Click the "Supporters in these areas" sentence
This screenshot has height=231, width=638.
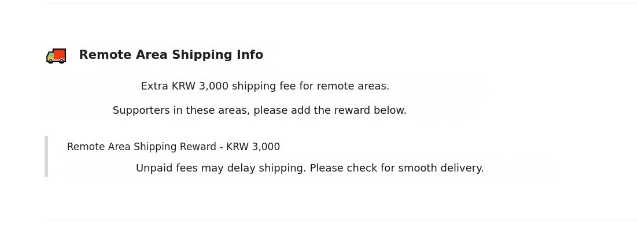[x=259, y=110]
